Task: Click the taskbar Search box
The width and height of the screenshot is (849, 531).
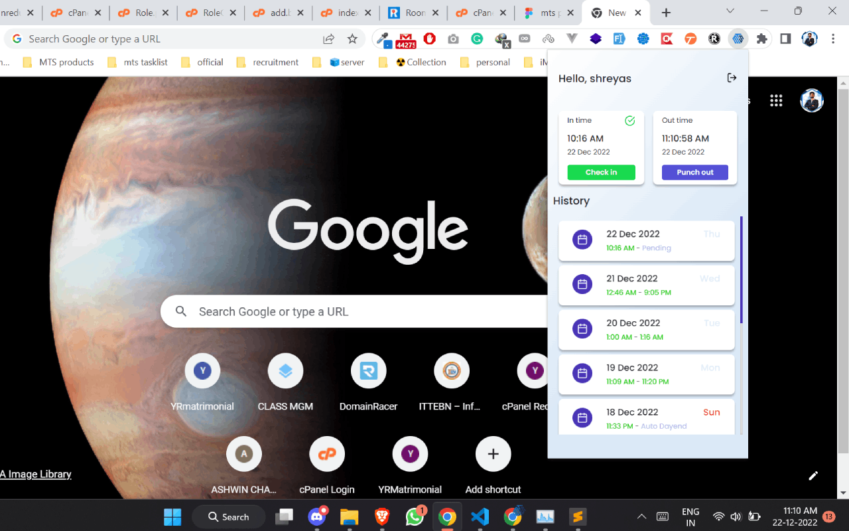Action: (228, 516)
